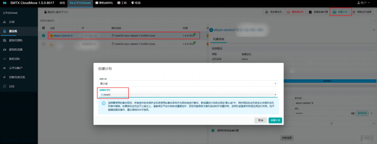Click the H icon in the detail panel title
Viewport: 377px width, 144px height.
coord(211,30)
